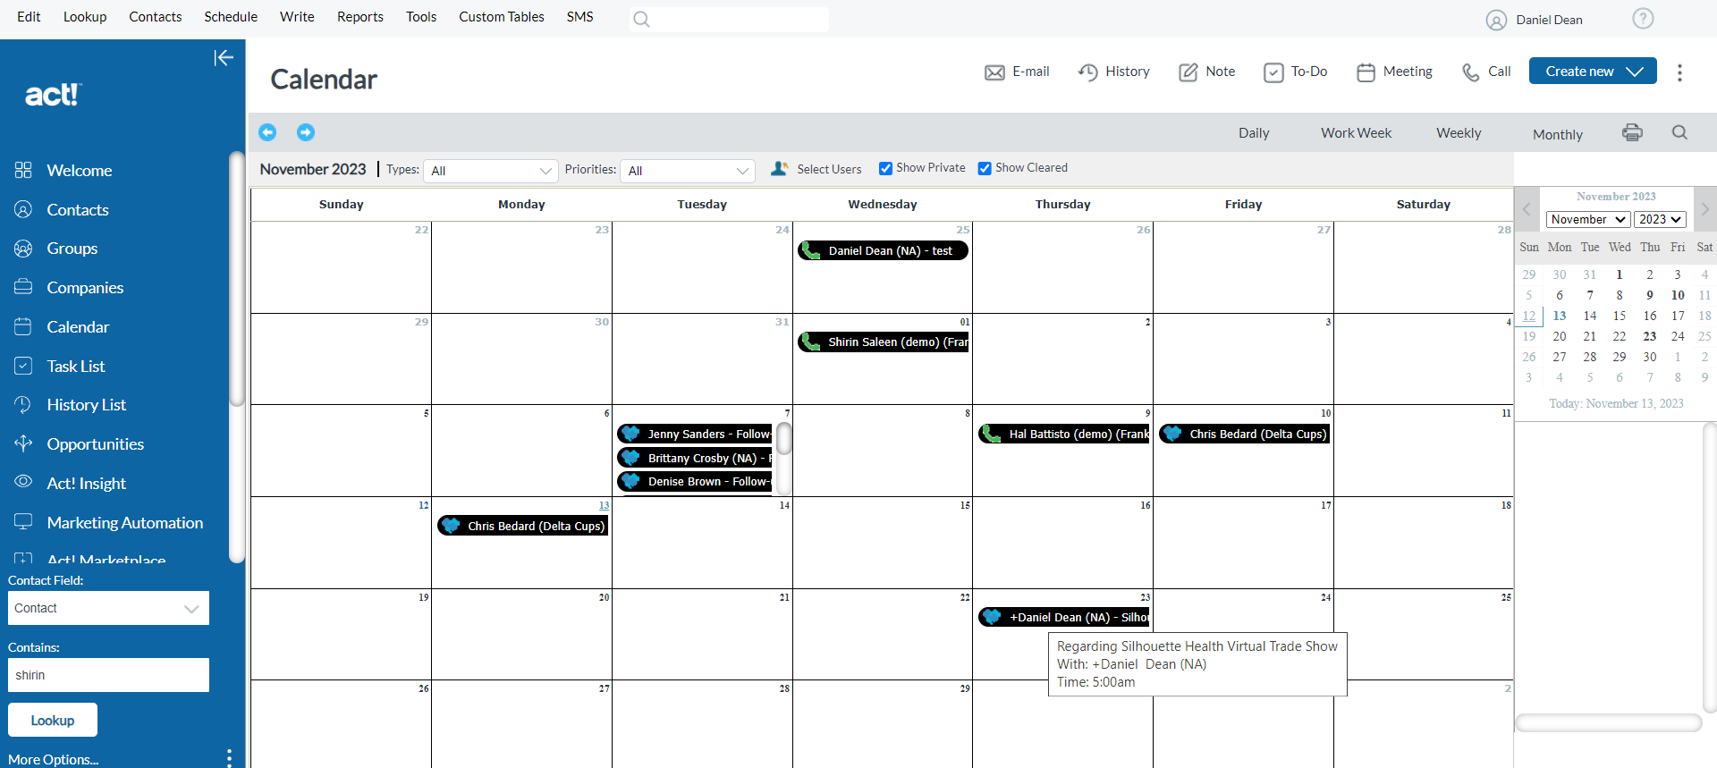Open the mini calendar month dropdown
The height and width of the screenshot is (768, 1717).
coord(1588,219)
